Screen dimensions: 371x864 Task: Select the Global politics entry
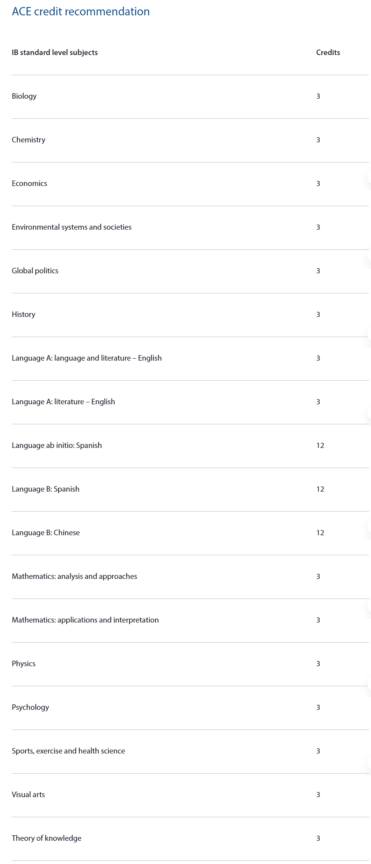(35, 271)
